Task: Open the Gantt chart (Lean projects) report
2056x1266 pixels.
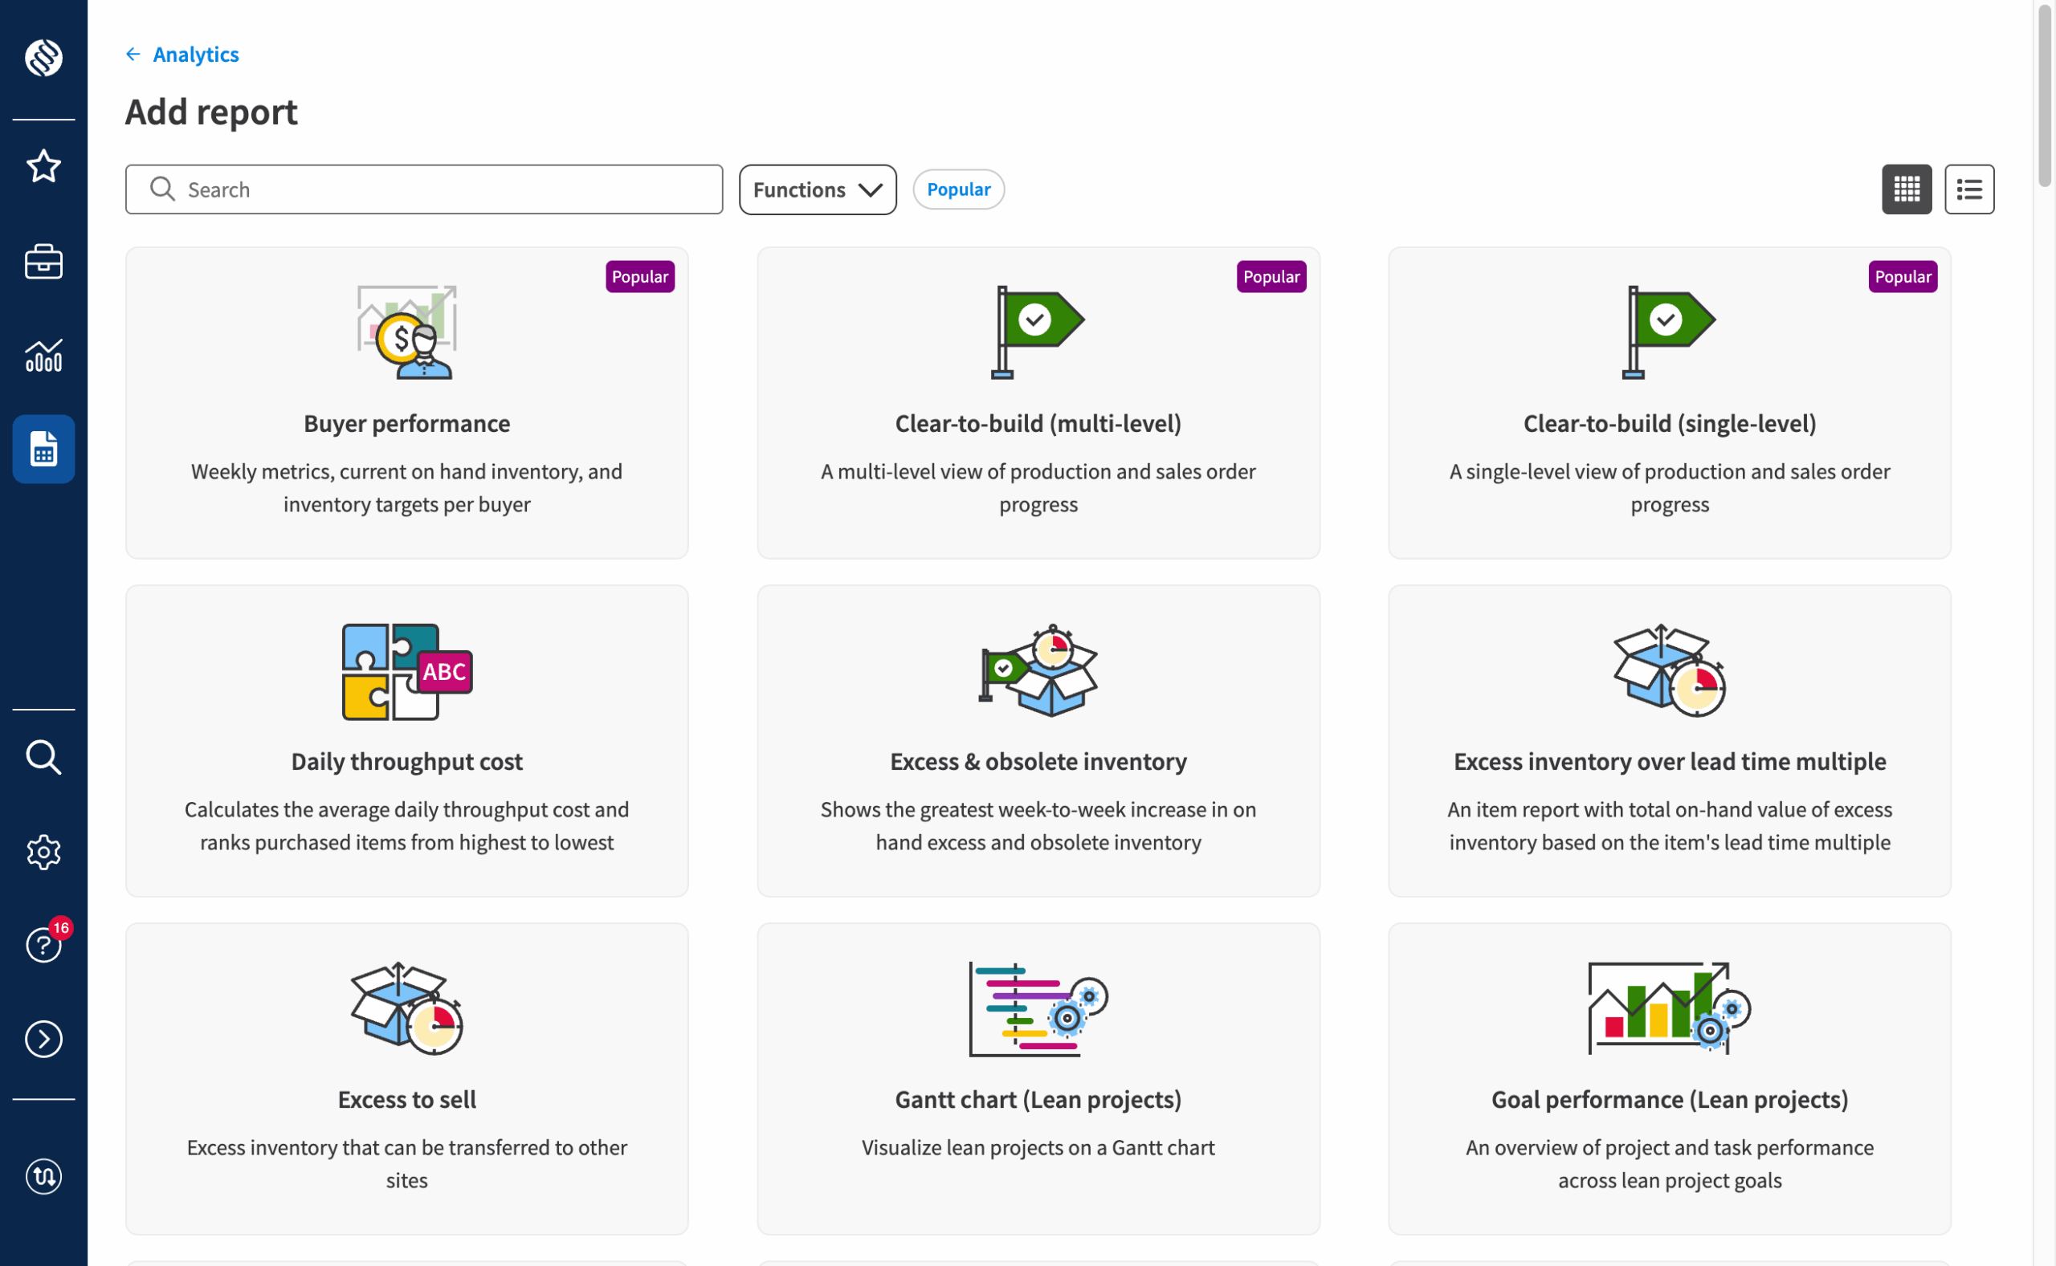Action: point(1038,1078)
